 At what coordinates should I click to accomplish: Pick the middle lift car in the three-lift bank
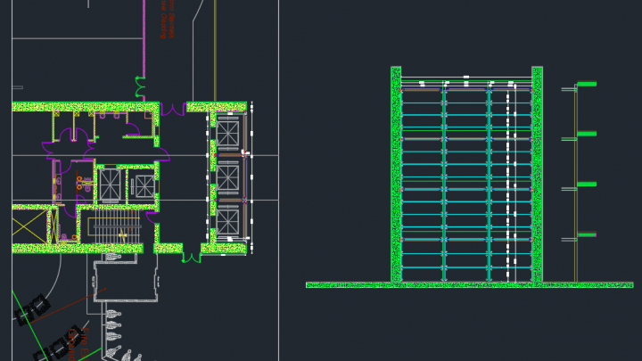pos(227,177)
